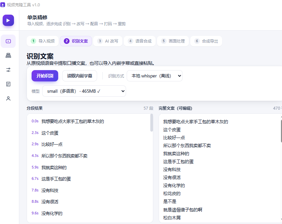The image size is (282, 224).
Task: Click the segment list scrollbar thumb
Action: click(x=152, y=123)
